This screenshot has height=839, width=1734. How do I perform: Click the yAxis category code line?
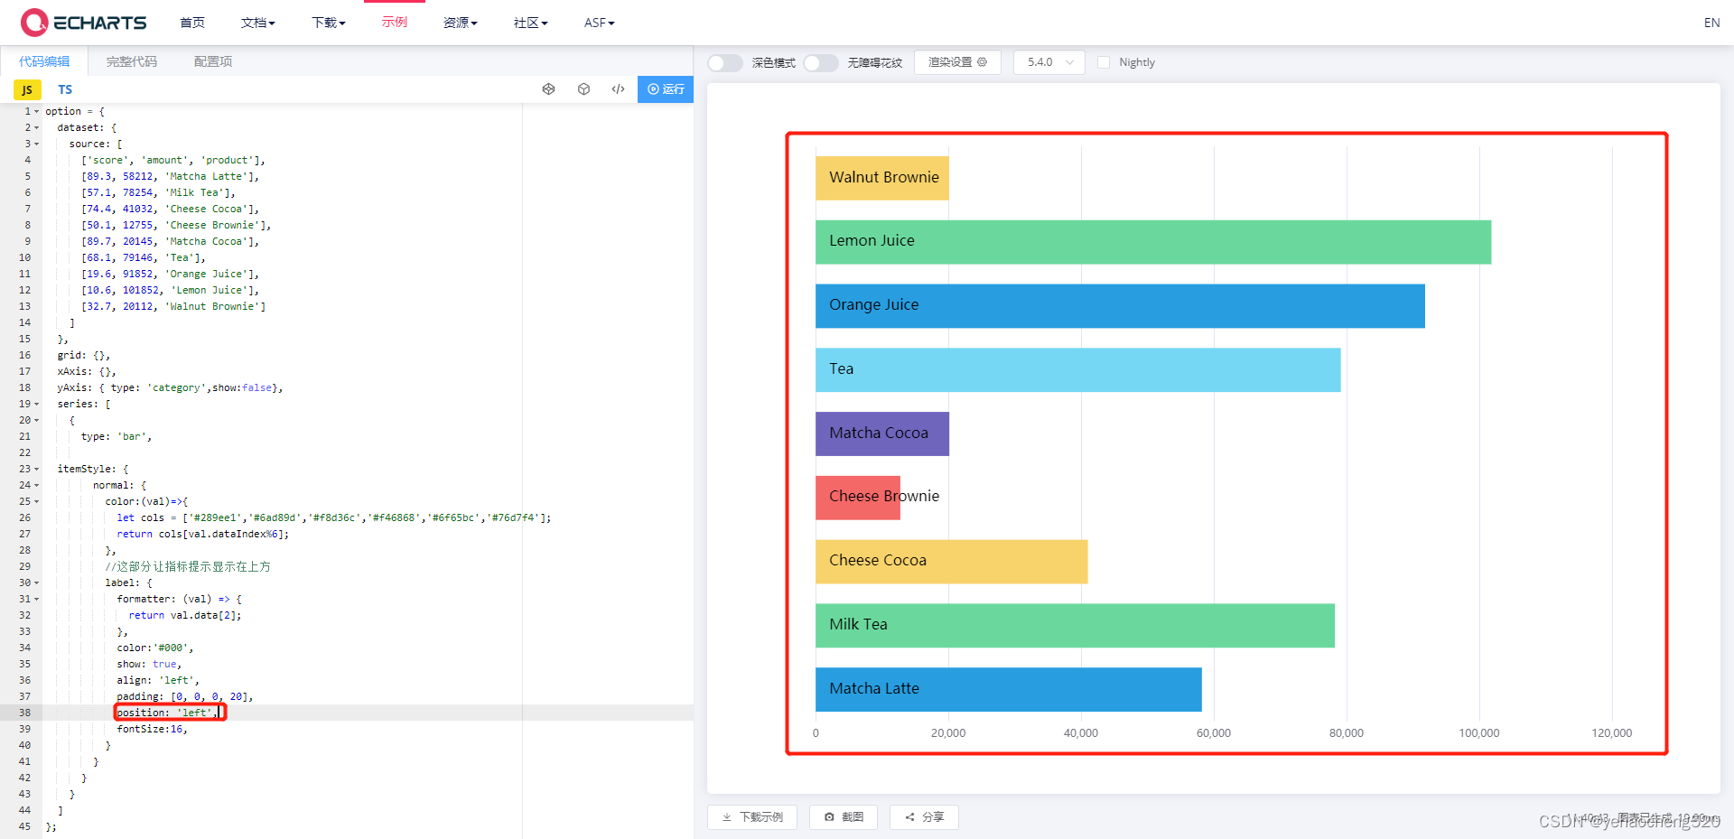coord(170,388)
